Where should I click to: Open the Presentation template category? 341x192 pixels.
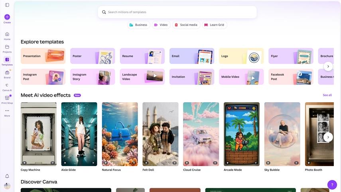coord(43,56)
